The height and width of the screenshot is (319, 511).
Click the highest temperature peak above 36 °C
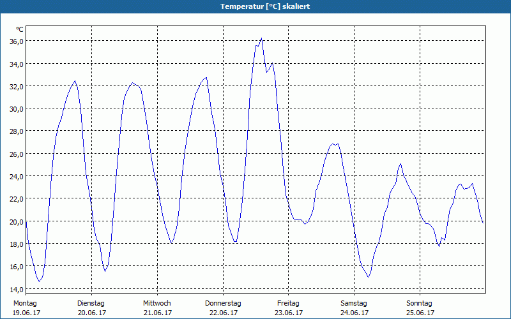coord(261,38)
